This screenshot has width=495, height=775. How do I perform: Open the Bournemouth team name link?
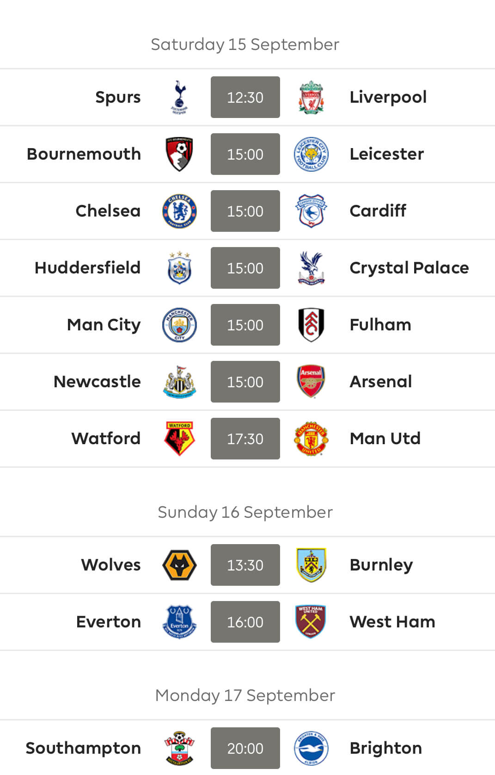point(84,154)
